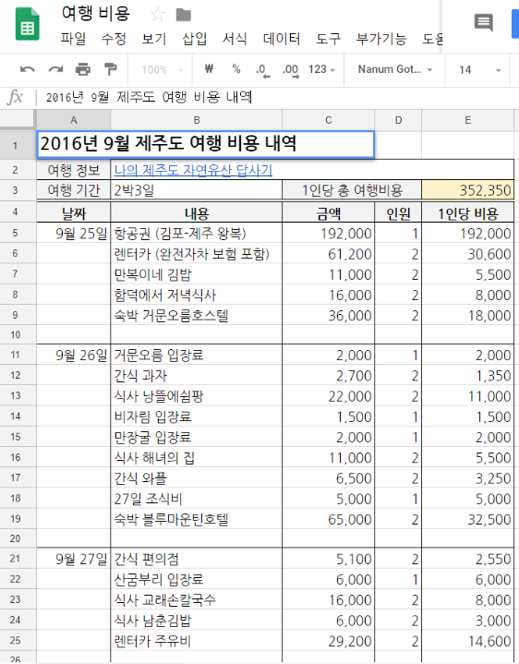This screenshot has height=664, width=519.
Task: Select the 식사 낭뜰에쉼팡 cell
Action: pyautogui.click(x=197, y=396)
